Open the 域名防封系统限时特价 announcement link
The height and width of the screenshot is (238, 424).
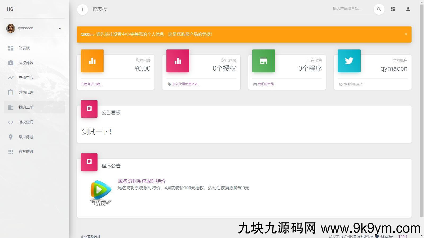142,181
